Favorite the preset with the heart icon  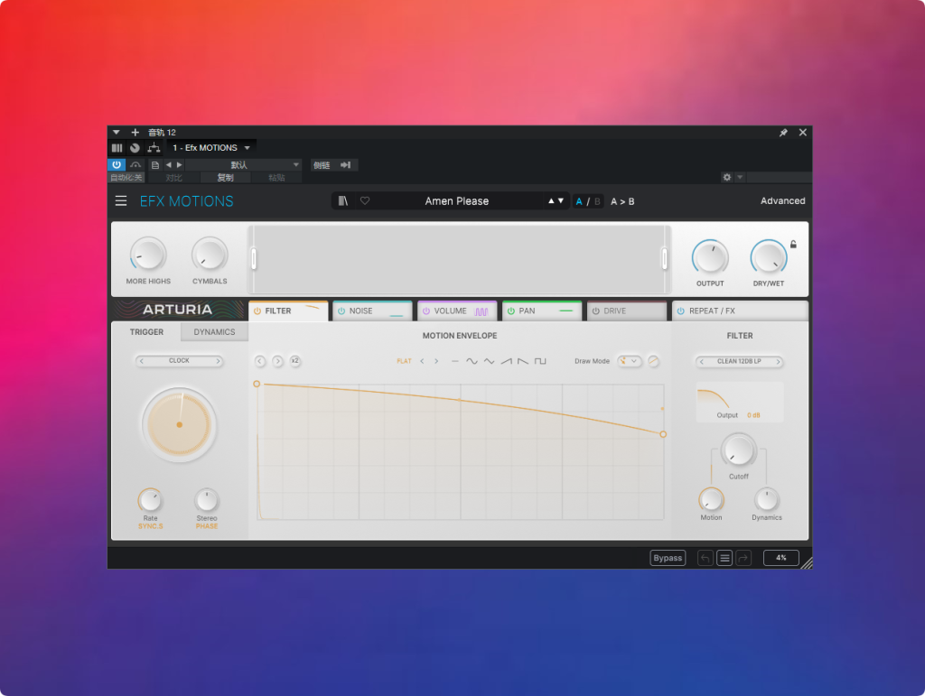tap(365, 201)
